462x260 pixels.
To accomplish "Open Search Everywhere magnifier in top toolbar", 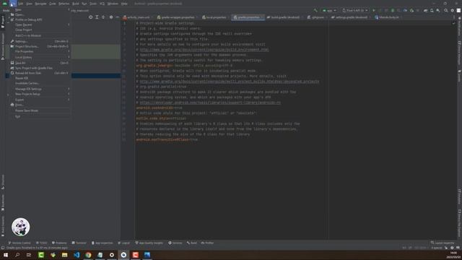I will [x=446, y=10].
